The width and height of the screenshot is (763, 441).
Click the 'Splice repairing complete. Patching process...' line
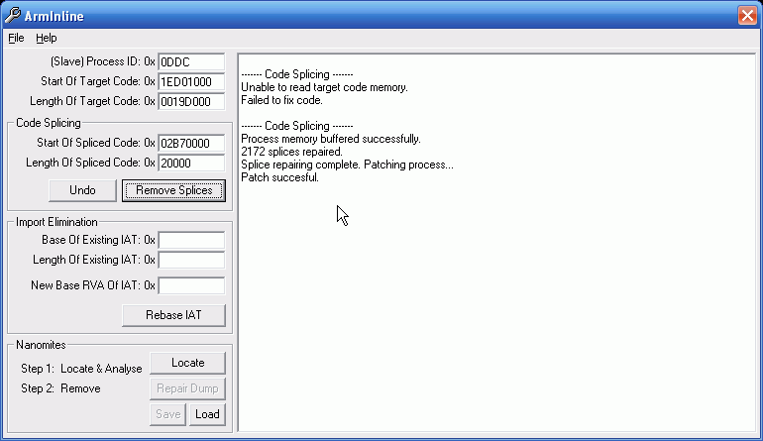coord(347,165)
